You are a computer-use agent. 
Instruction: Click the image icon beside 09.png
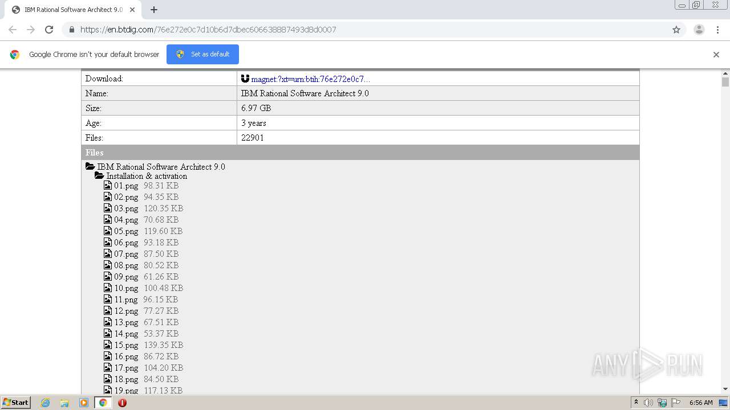pos(108,276)
